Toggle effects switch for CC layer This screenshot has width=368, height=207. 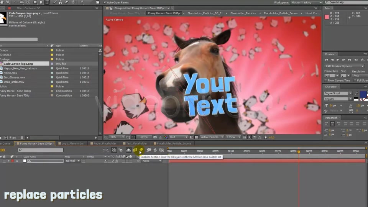(117, 161)
